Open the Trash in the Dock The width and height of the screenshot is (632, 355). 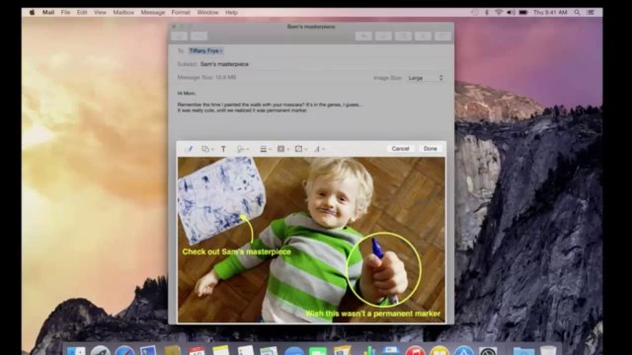tap(548, 351)
